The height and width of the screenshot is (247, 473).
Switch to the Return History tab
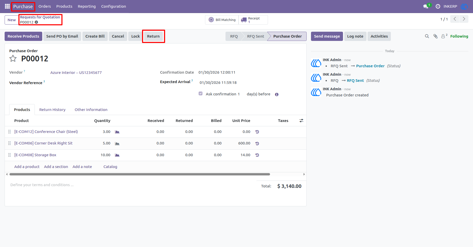[52, 110]
